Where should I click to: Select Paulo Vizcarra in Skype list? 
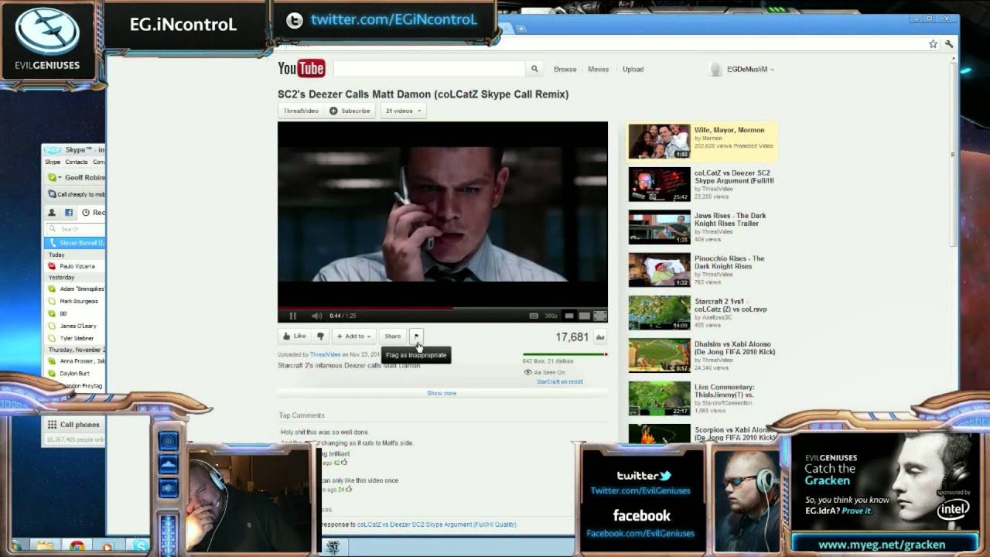click(x=75, y=266)
